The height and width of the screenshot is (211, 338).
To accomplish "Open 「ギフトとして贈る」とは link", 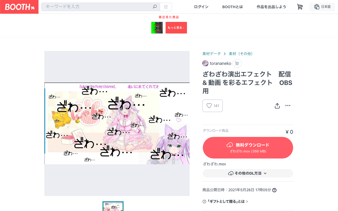I will (x=225, y=202).
